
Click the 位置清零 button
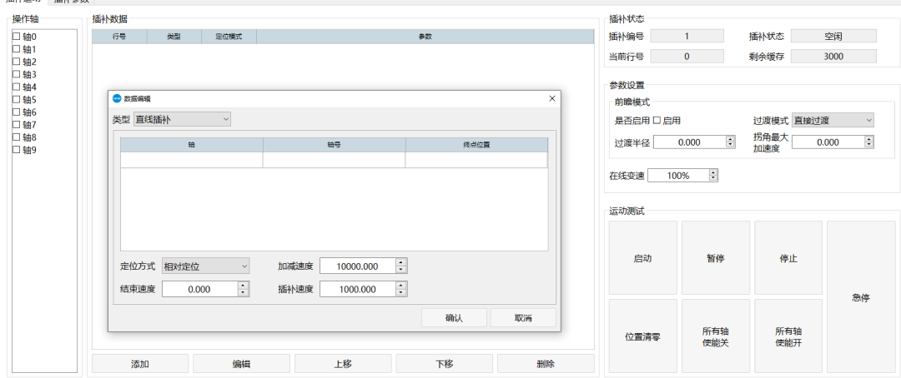[x=642, y=336]
